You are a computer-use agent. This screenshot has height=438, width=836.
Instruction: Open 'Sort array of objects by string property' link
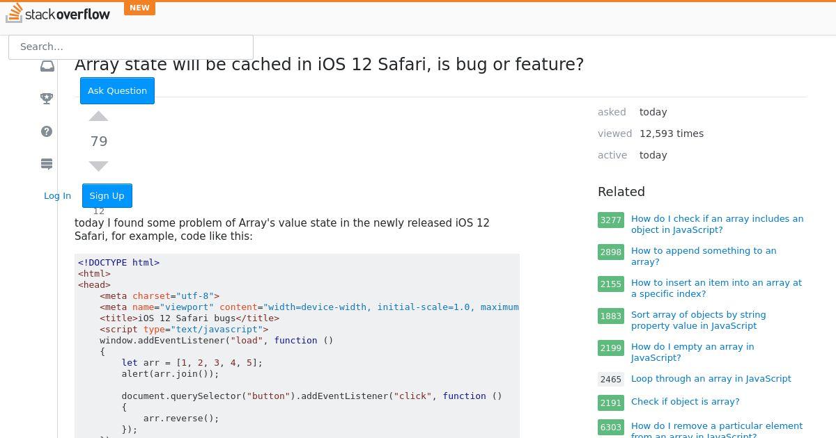pos(698,320)
